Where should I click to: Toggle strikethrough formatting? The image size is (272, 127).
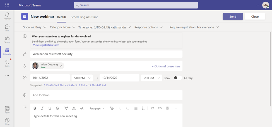click(x=57, y=108)
